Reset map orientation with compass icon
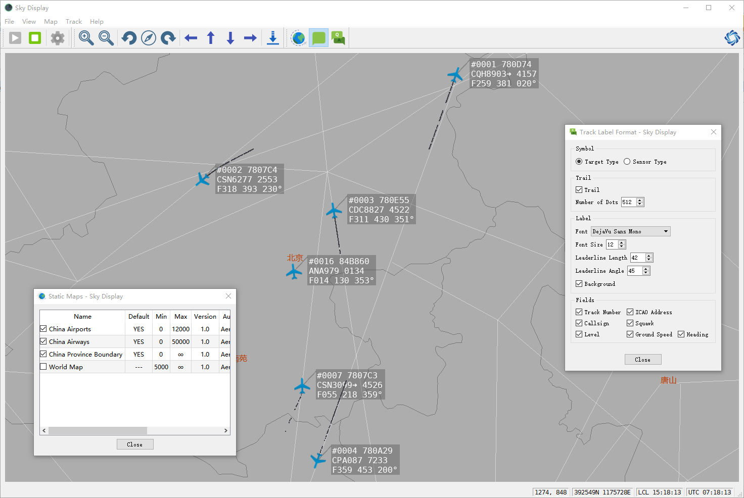744x498 pixels. coord(149,38)
